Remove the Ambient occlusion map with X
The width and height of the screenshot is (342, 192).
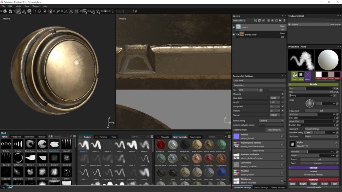point(282,156)
